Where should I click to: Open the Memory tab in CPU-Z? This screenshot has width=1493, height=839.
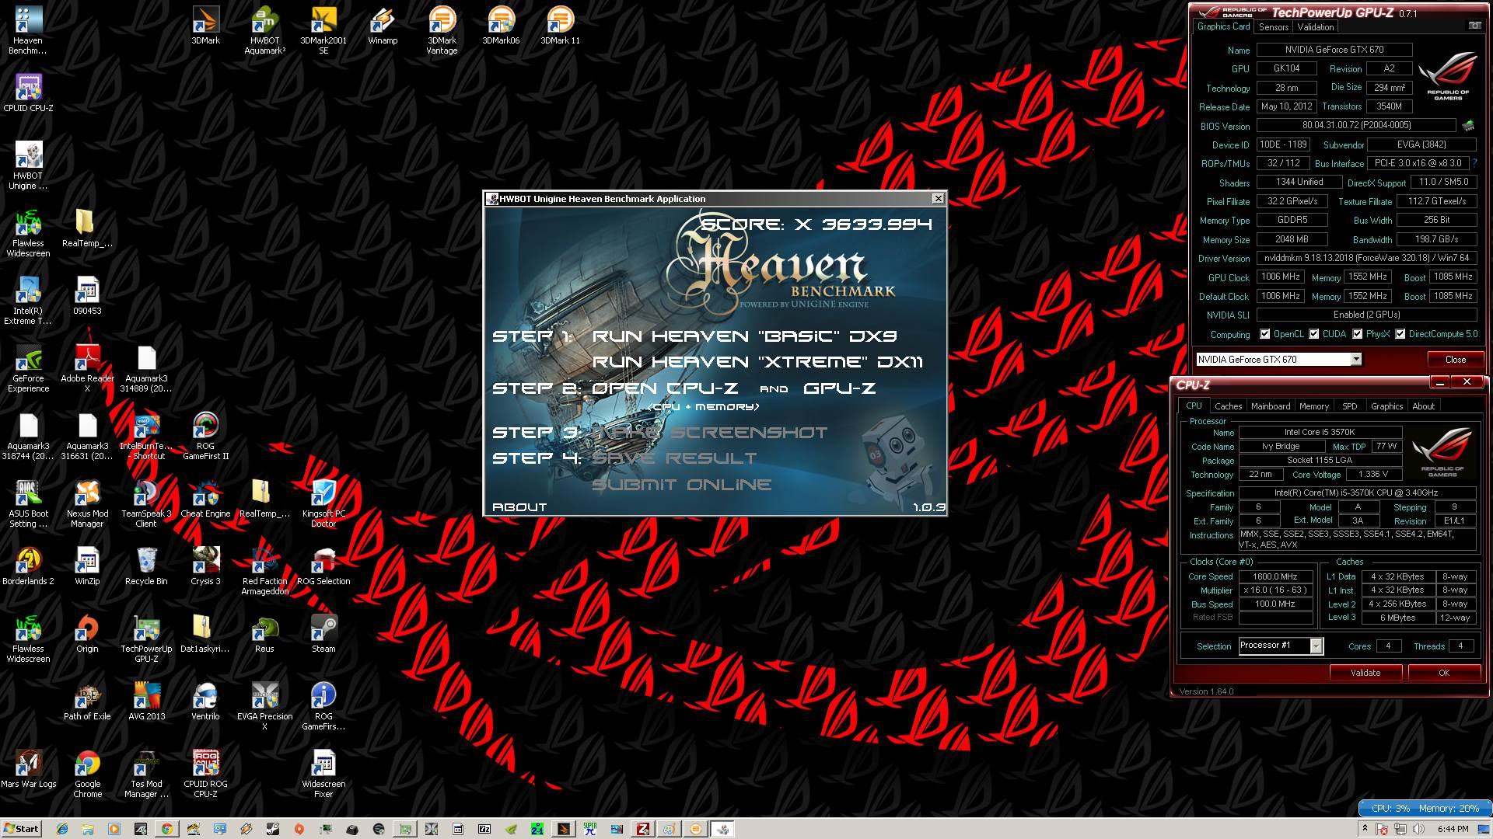1313,406
